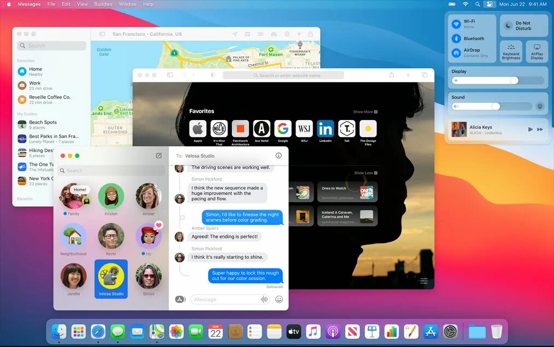This screenshot has width=554, height=347.
Task: Enable Do Not Disturb
Action: click(523, 25)
